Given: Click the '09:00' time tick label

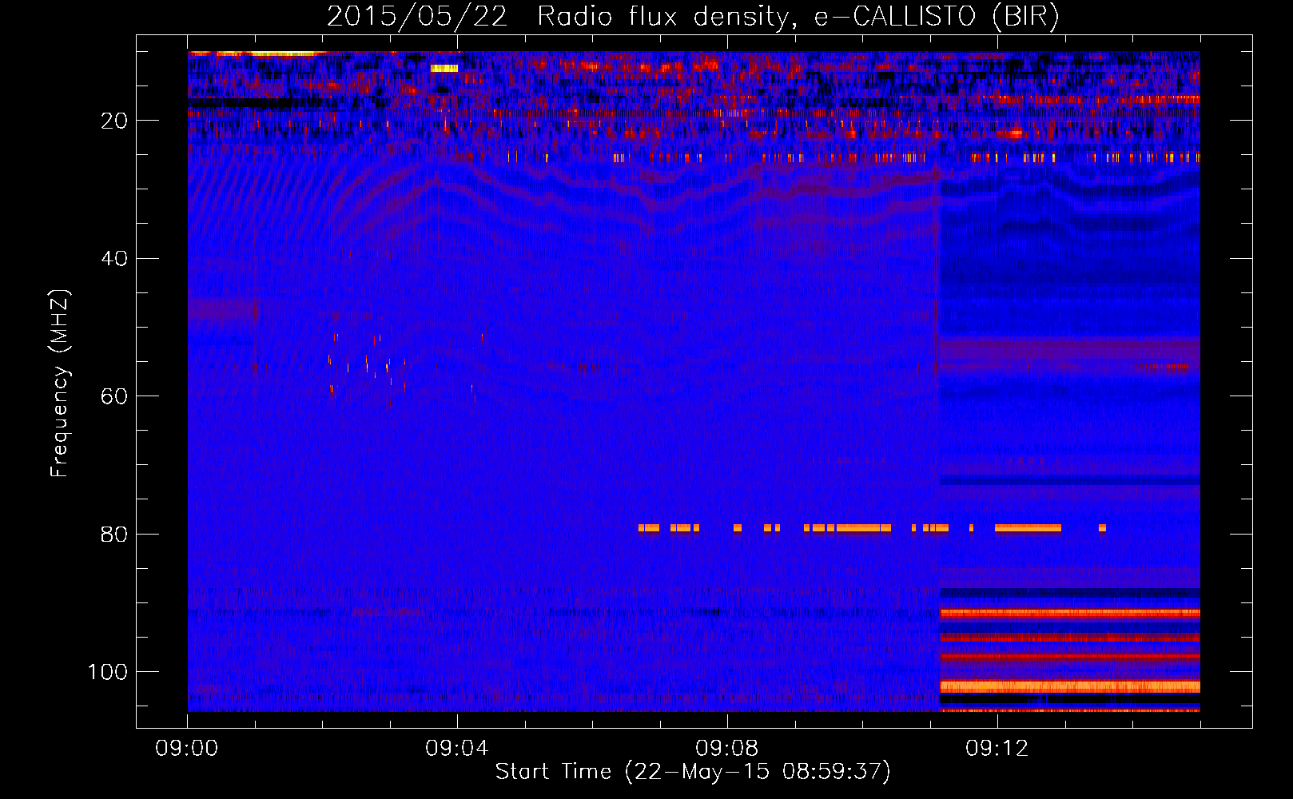Looking at the screenshot, I should tap(187, 749).
